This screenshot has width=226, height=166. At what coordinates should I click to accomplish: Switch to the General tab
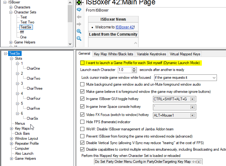84,53
